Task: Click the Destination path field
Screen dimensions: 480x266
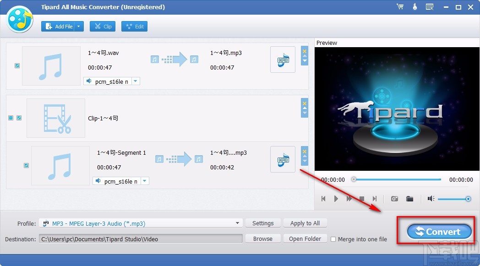Action: [x=141, y=239]
